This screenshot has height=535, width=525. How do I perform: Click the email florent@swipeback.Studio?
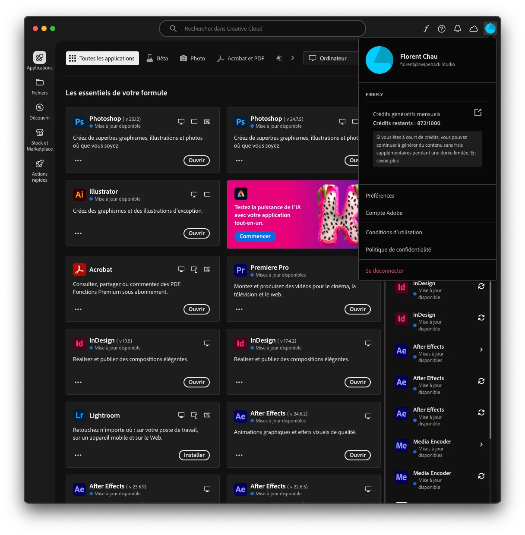[427, 64]
